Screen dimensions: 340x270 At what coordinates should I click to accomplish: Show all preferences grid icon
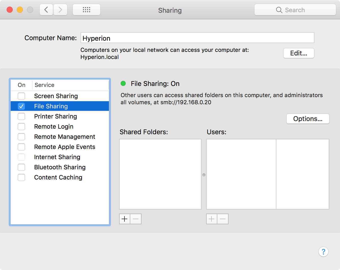pos(87,10)
